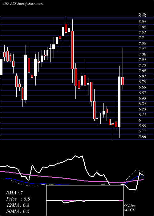Click the 7.02 price axis label
The height and width of the screenshot is (216, 154).
click(143, 71)
